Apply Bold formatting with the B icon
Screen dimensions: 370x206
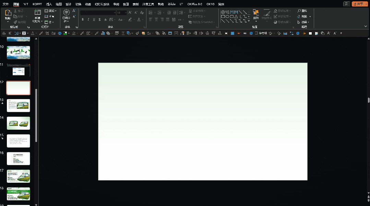(x=83, y=20)
